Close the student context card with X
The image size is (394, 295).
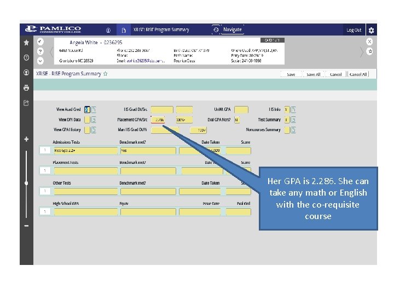click(x=369, y=42)
